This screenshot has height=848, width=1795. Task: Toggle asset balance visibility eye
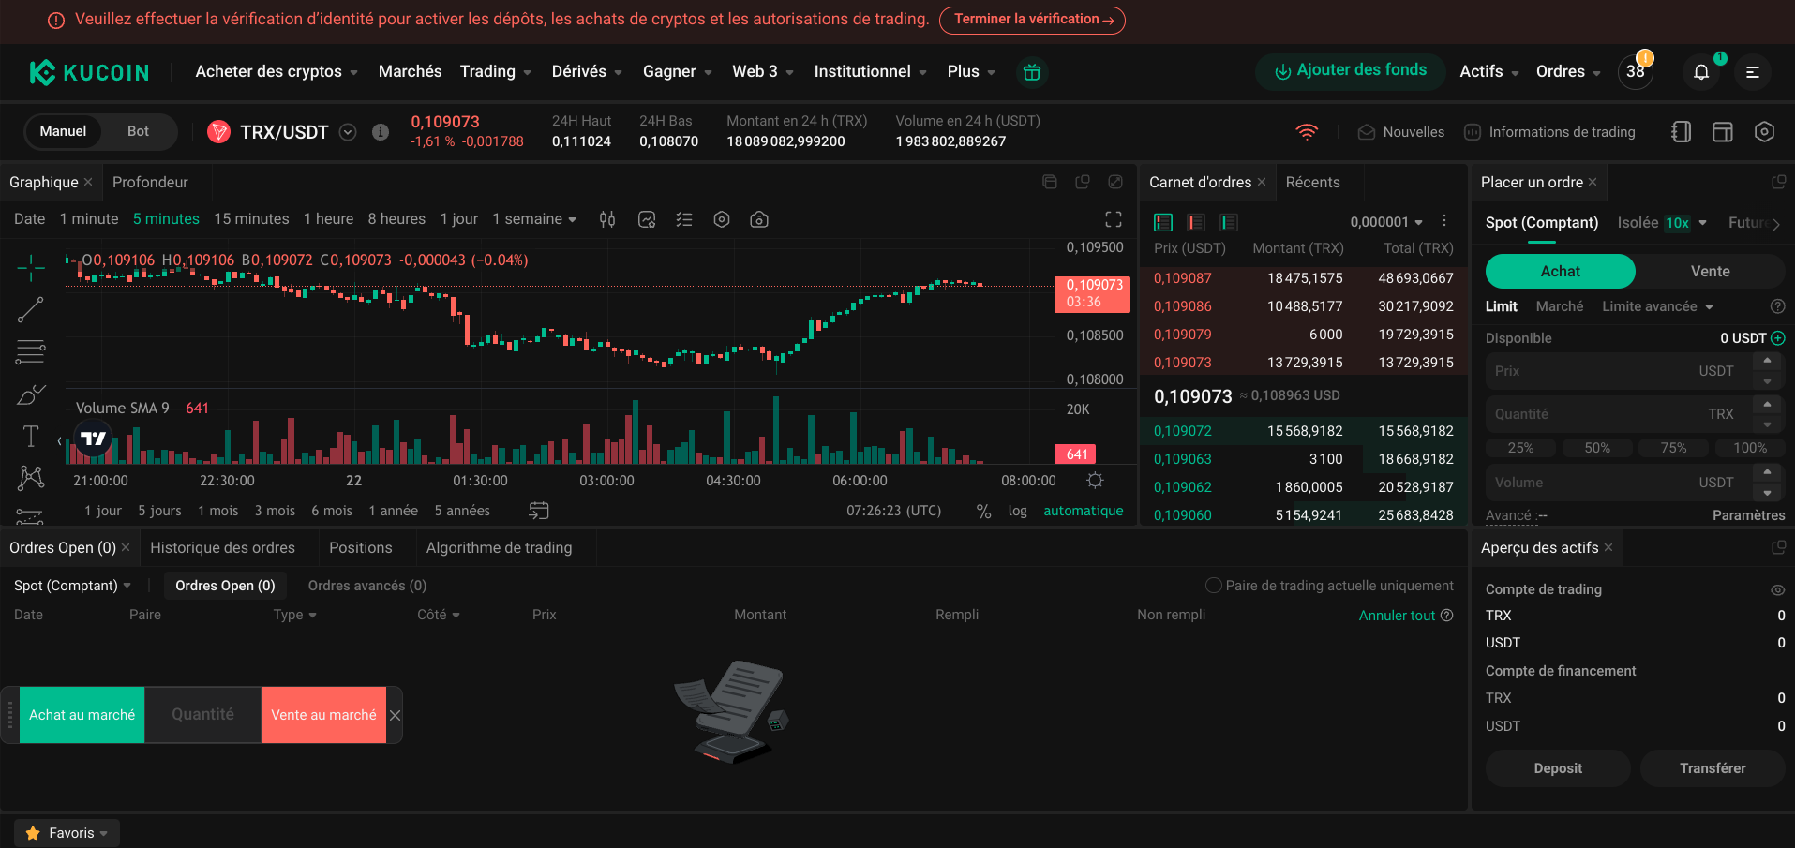1777,590
